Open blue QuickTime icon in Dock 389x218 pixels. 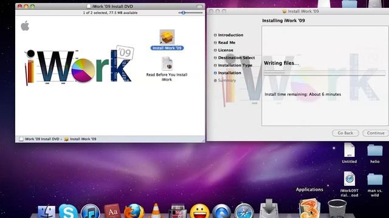[x=221, y=211]
